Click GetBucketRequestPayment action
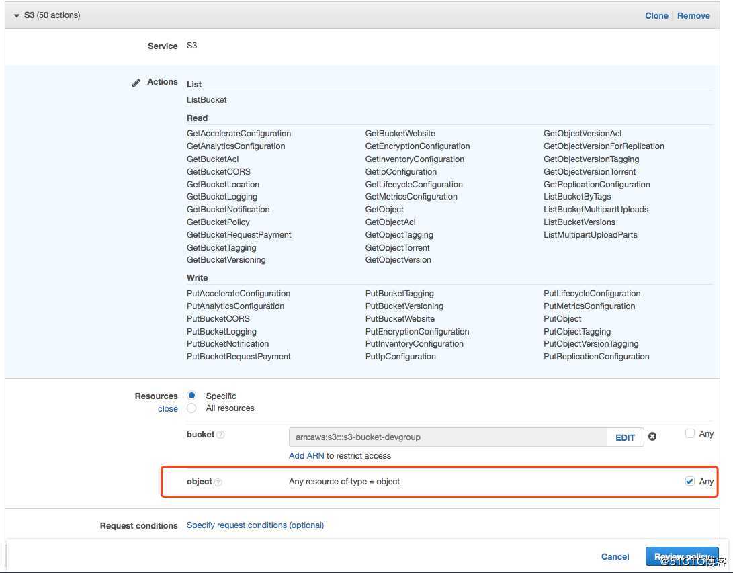The width and height of the screenshot is (733, 573). click(x=239, y=234)
